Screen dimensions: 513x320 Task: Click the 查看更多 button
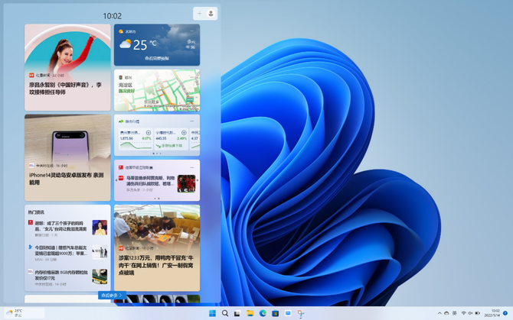pos(111,295)
